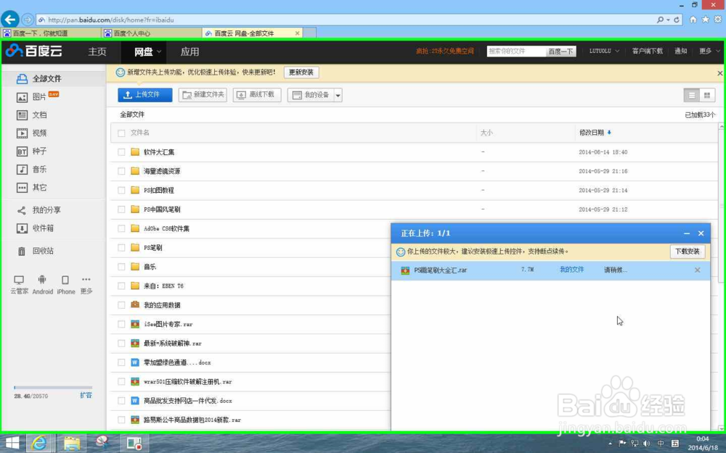The width and height of the screenshot is (726, 453).
Task: Switch to 百度一下，你就知道 browser tab
Action: 52,33
